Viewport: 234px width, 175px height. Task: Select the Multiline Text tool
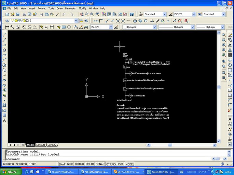[4, 120]
